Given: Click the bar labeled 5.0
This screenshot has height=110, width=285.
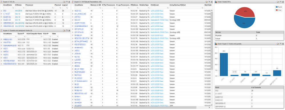Looking at the screenshot, I should coord(277,73).
